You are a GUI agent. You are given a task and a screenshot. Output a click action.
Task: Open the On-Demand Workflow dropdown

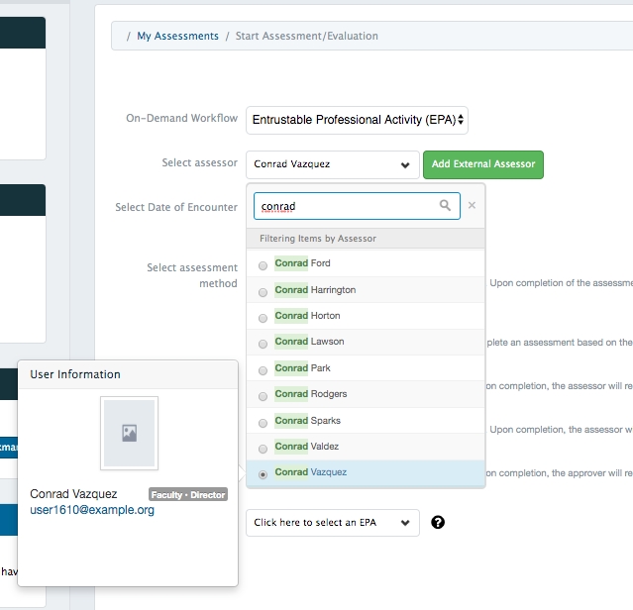(357, 120)
